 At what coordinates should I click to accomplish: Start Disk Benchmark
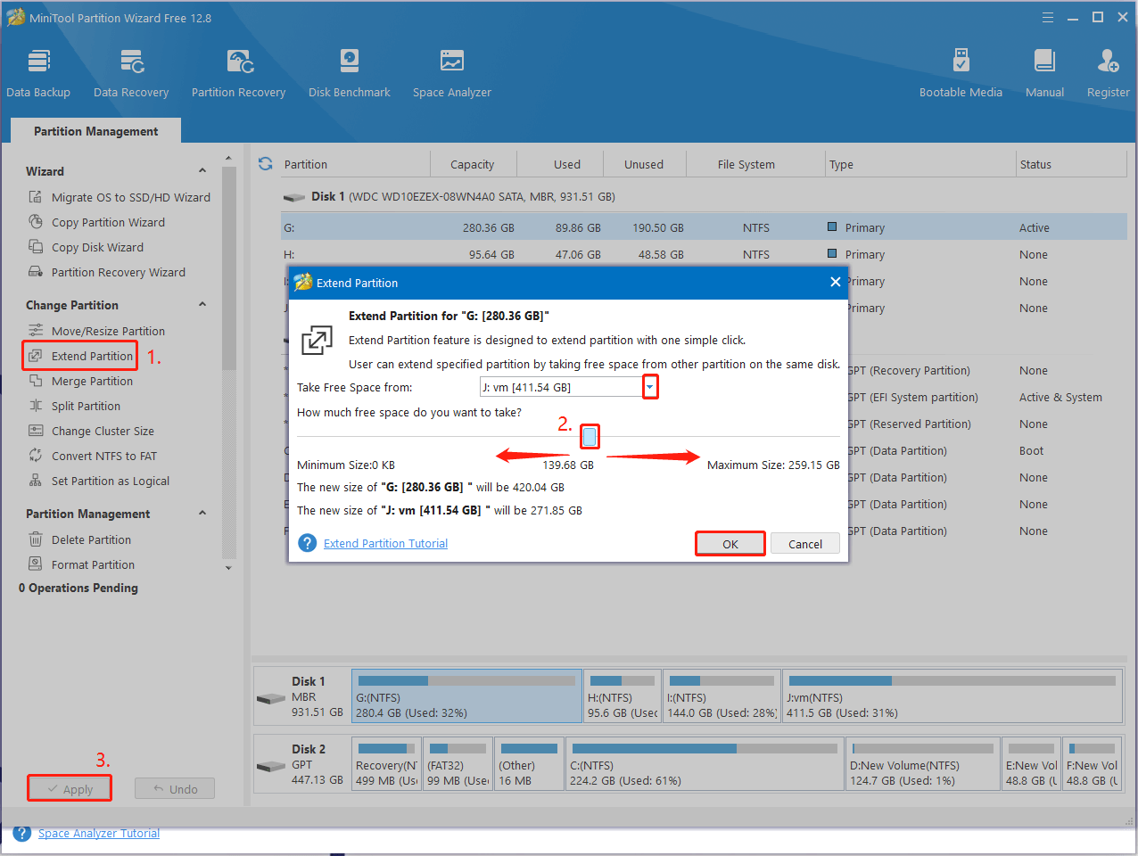350,73
